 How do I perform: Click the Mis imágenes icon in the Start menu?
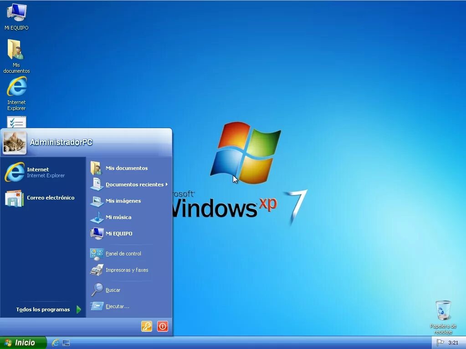(x=97, y=201)
